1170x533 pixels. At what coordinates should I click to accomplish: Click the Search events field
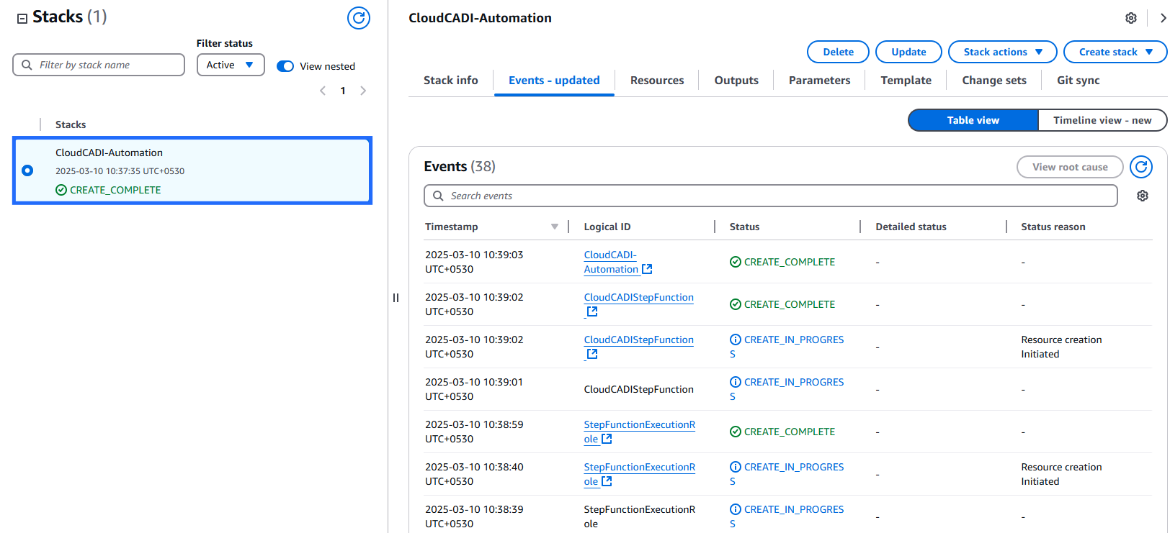[771, 196]
